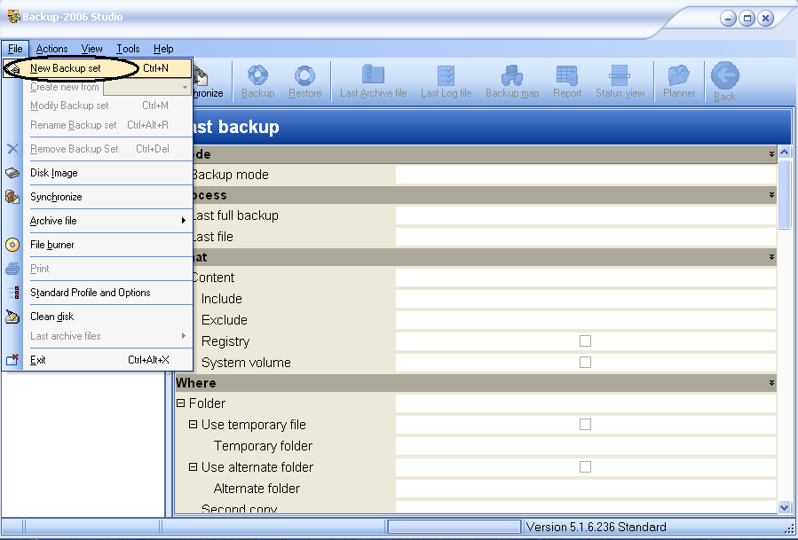Open the Tools menu
The width and height of the screenshot is (798, 540).
point(128,49)
